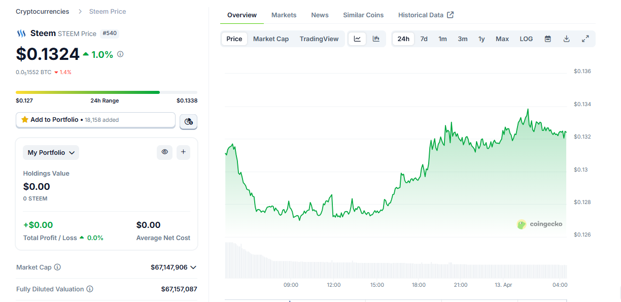
Task: Select the 7d time range
Action: coord(424,39)
